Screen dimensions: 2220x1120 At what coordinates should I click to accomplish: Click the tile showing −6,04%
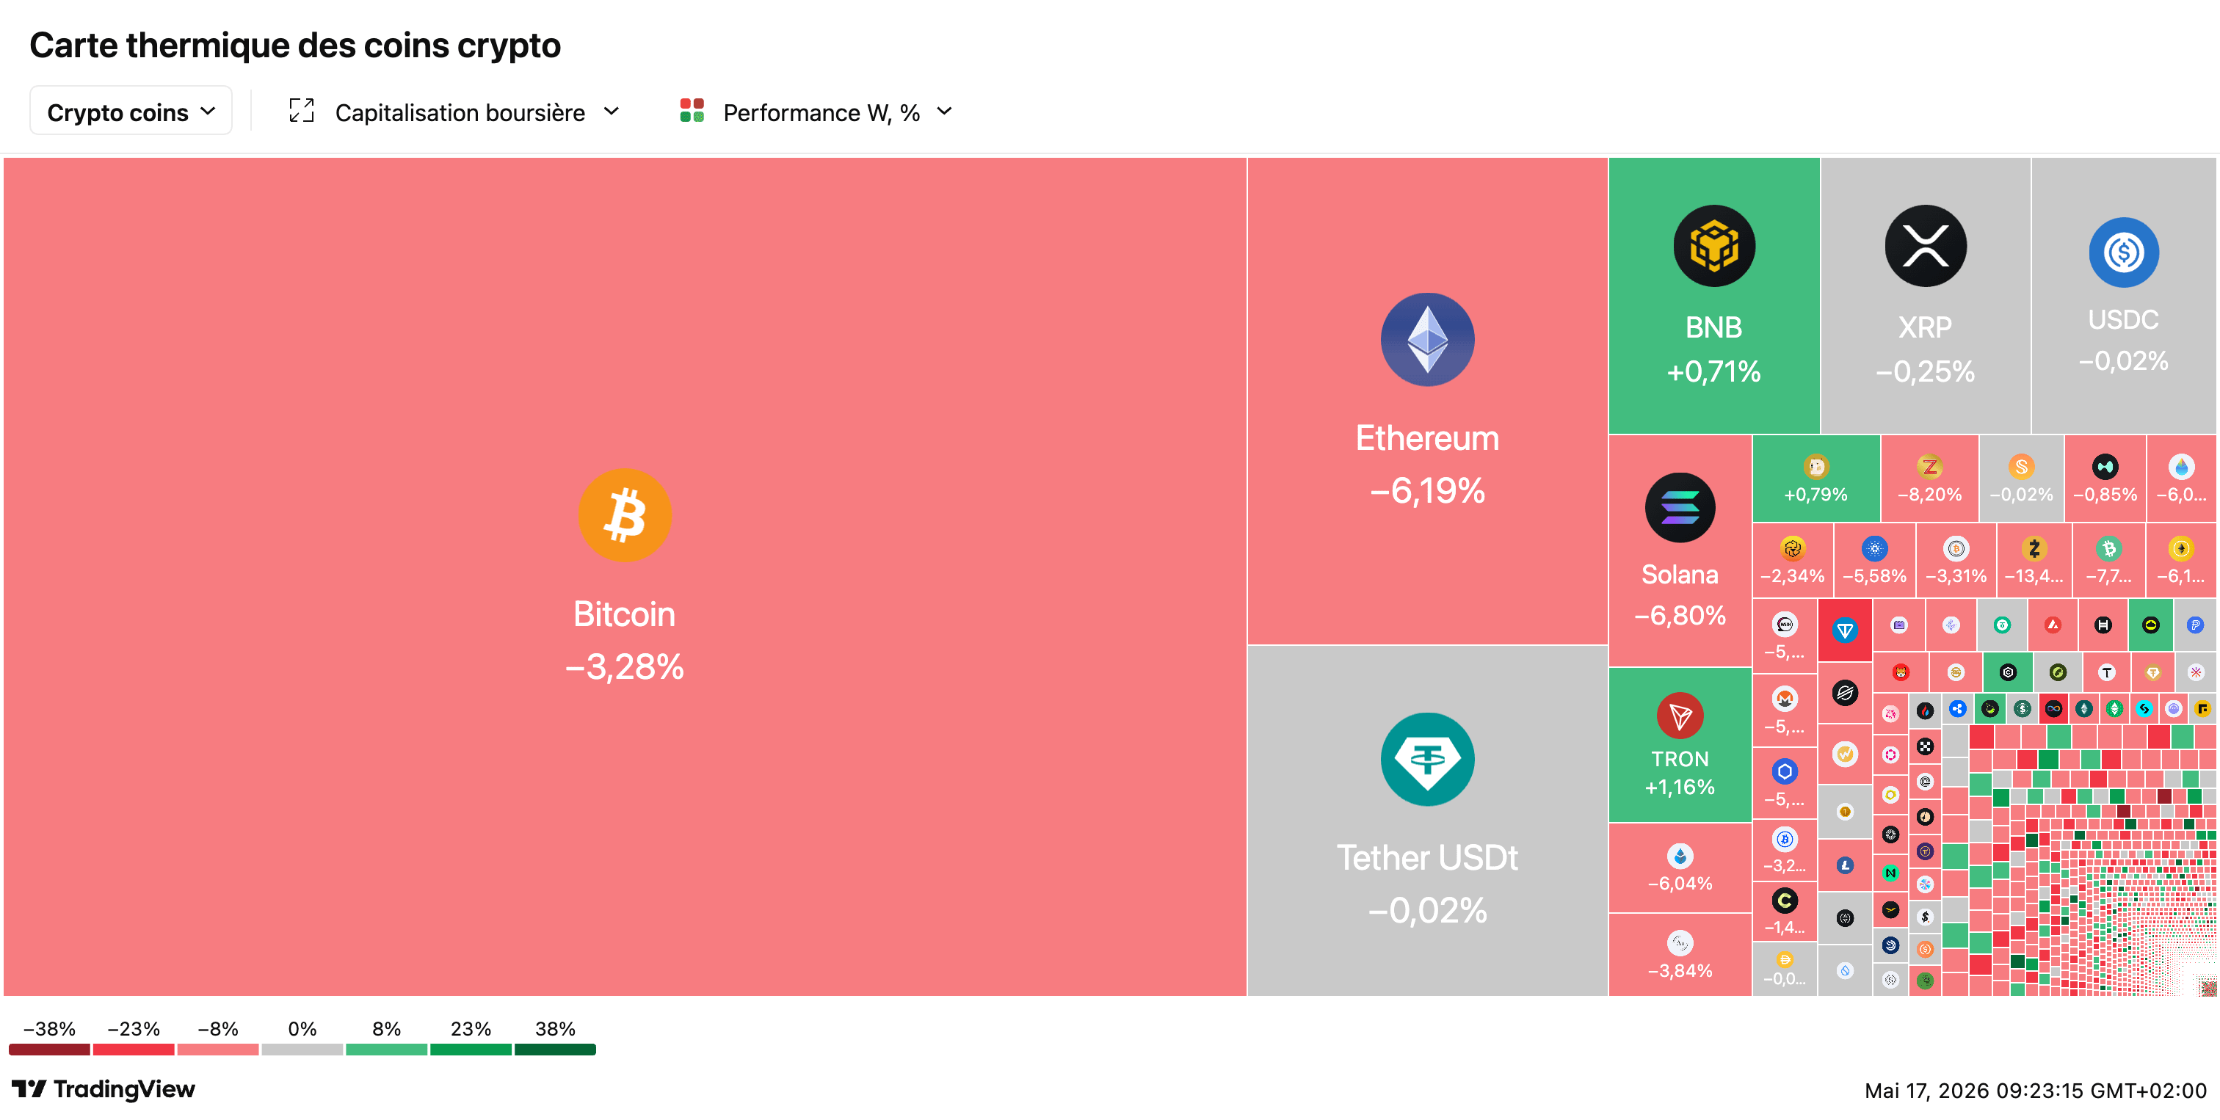tap(1680, 868)
